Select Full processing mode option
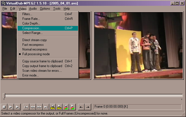 click(x=36, y=54)
